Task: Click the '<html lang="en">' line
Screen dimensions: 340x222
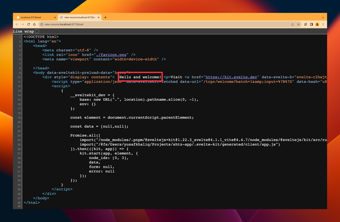Action: tap(42, 41)
